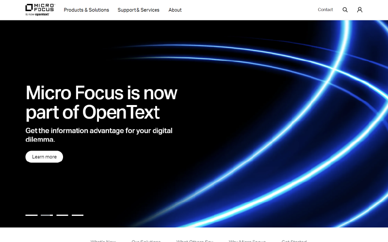This screenshot has height=242, width=388.
Task: Click the 'Micro Focus is now part of OpenText' headline
Action: pos(101,103)
